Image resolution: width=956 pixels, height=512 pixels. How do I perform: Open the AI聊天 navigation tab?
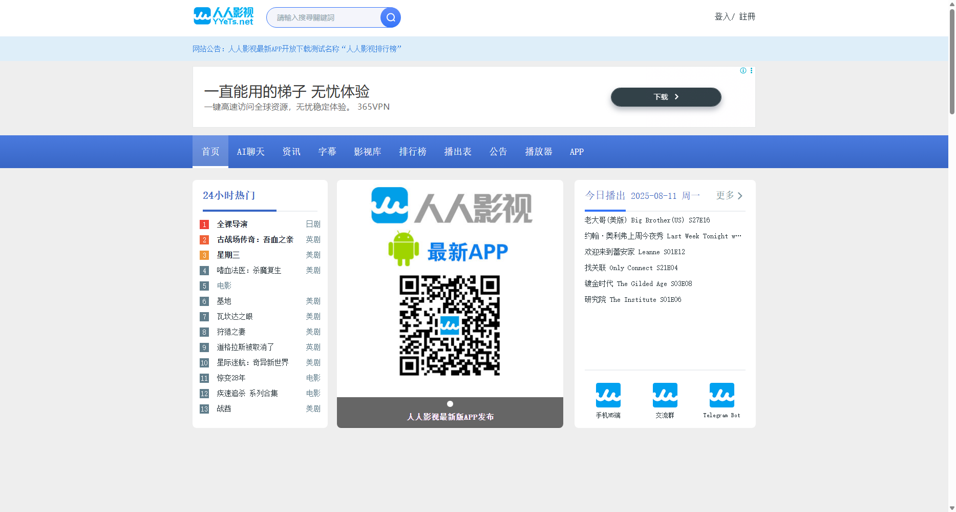pyautogui.click(x=251, y=152)
